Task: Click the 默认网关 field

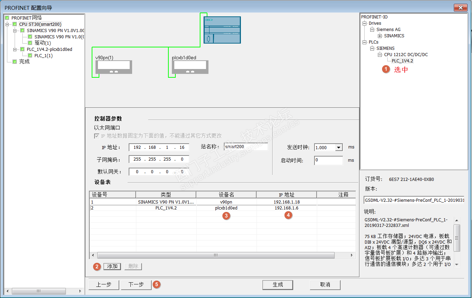Action: coord(159,172)
